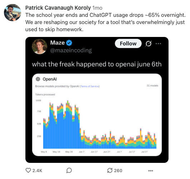Click Maze's blue verified badge
The width and height of the screenshot is (190, 179).
coord(69,43)
